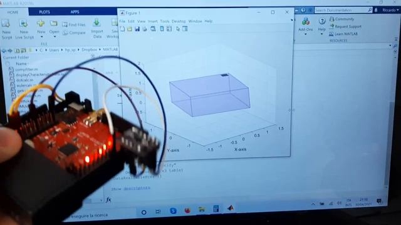Screen dimensions: 401x225
Task: Go forward in folder history
Action: coord(10,51)
